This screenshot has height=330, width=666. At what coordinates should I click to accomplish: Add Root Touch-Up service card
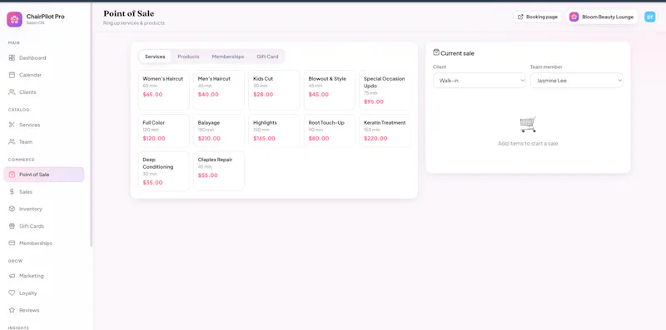(x=329, y=131)
